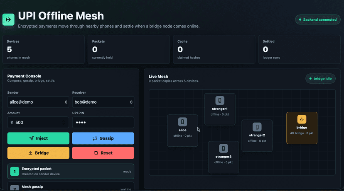Click the Inject button
Screen dimensions: 344x191
click(38, 138)
